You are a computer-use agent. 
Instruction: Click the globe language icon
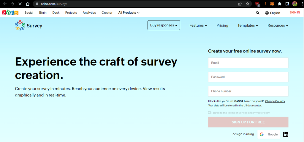[267, 13]
